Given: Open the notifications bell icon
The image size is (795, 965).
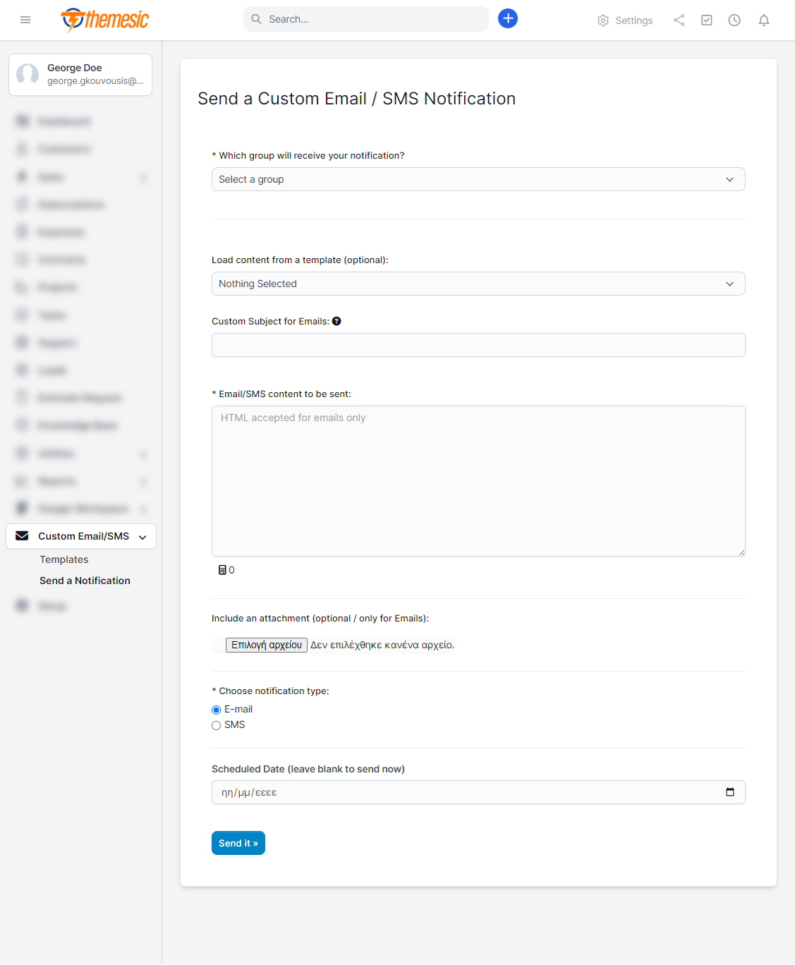Looking at the screenshot, I should click(x=763, y=20).
